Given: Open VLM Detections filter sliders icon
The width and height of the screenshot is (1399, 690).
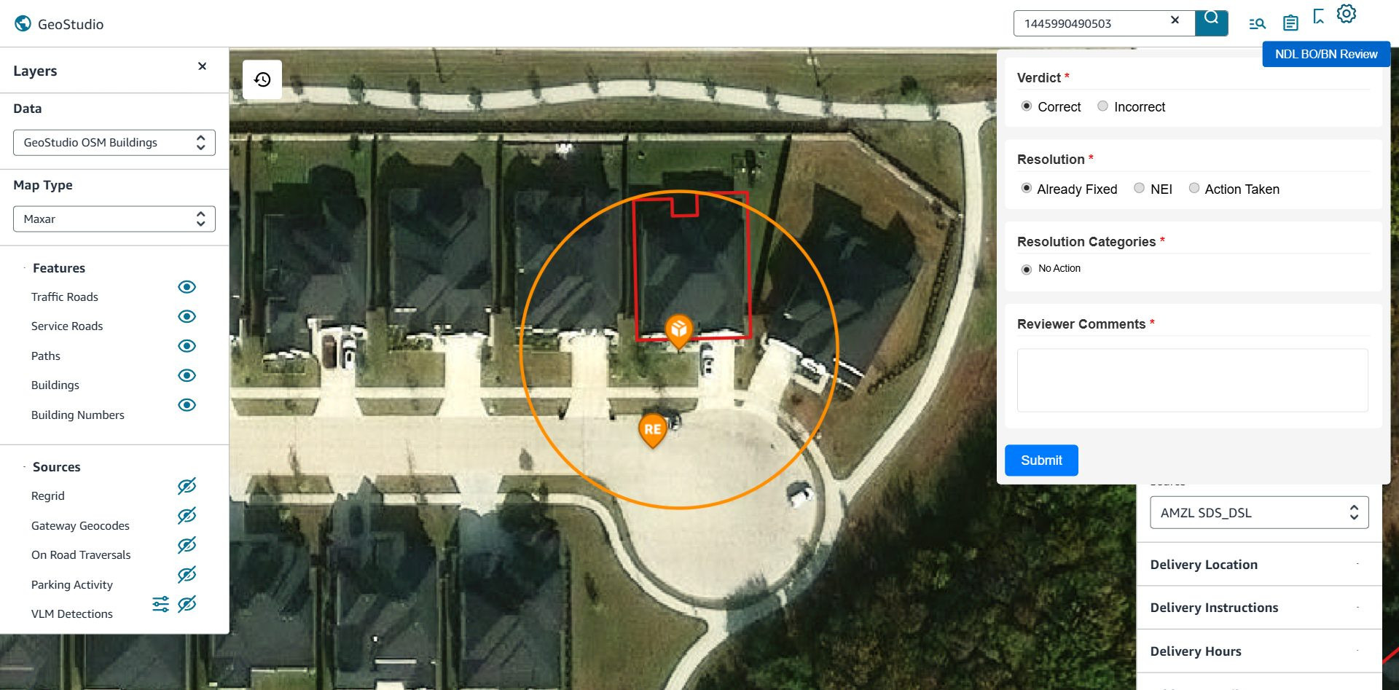Looking at the screenshot, I should click(x=160, y=604).
